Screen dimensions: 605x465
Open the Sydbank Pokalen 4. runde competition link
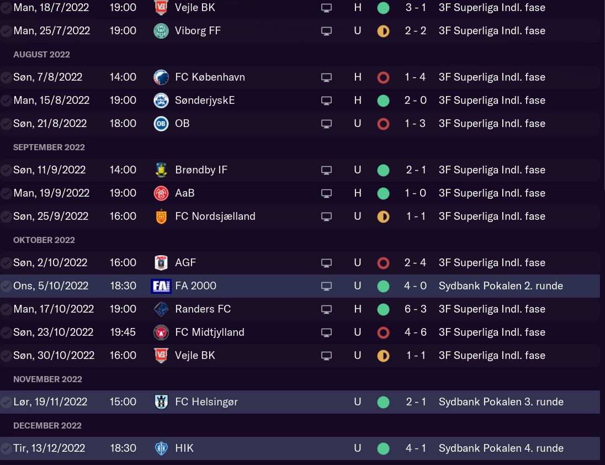(x=501, y=448)
